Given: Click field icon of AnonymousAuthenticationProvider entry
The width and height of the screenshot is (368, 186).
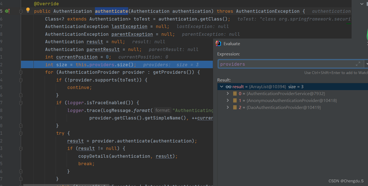Looking at the screenshot, I should (235, 101).
